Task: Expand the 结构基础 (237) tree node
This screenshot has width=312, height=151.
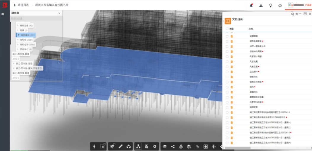Action: point(19,35)
